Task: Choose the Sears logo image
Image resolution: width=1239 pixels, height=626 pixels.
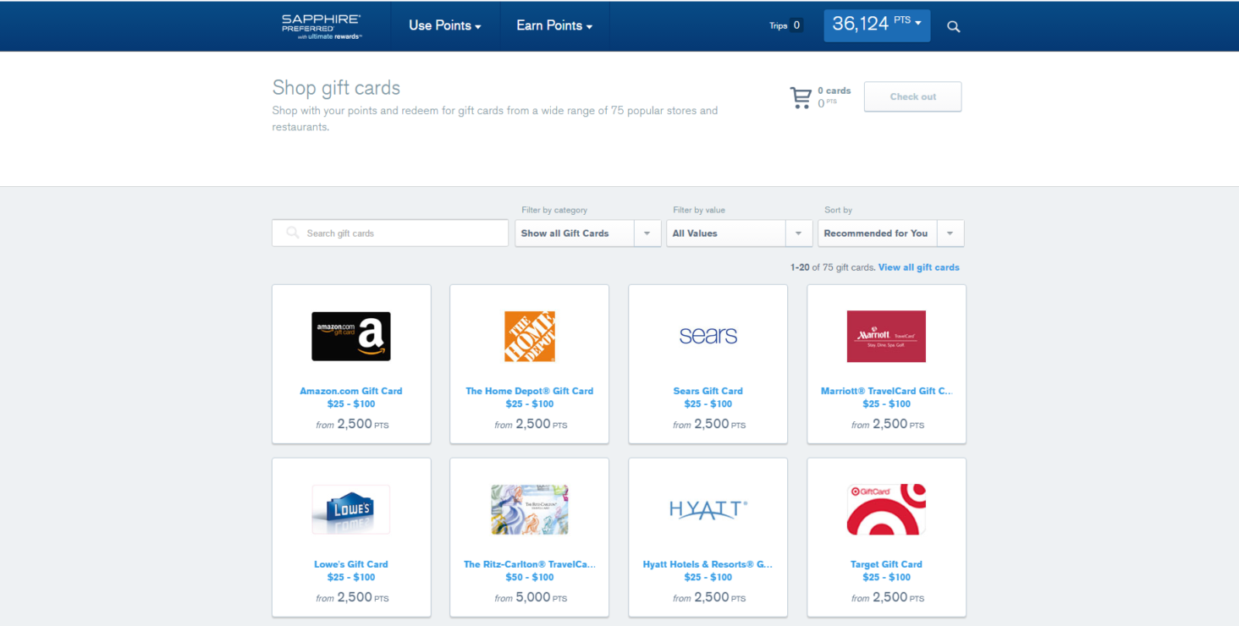Action: pyautogui.click(x=708, y=336)
